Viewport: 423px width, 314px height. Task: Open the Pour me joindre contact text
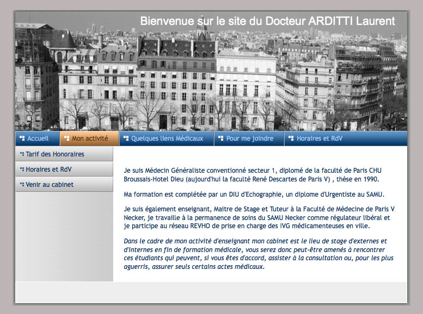pyautogui.click(x=250, y=139)
